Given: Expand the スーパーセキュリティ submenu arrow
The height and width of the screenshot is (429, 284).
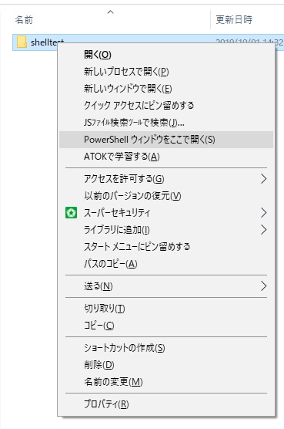Looking at the screenshot, I should click(x=263, y=213).
